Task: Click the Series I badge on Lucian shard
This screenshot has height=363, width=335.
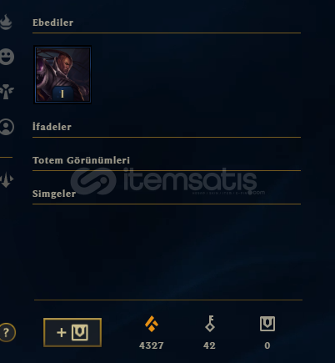Action: (x=62, y=93)
